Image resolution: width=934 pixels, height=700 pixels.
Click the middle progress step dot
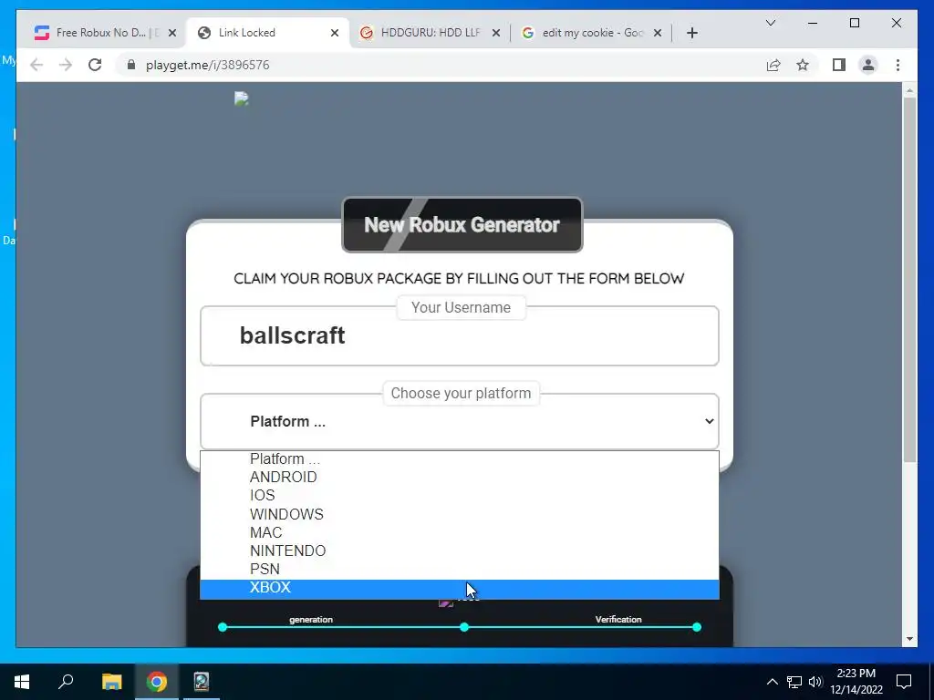(464, 627)
